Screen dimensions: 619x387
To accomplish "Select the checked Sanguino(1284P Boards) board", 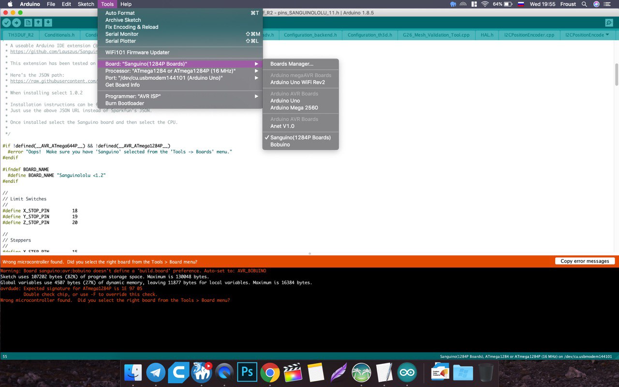I will tap(300, 137).
